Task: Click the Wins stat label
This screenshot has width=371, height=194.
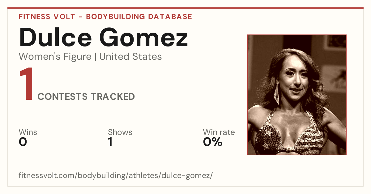Action: click(x=28, y=132)
